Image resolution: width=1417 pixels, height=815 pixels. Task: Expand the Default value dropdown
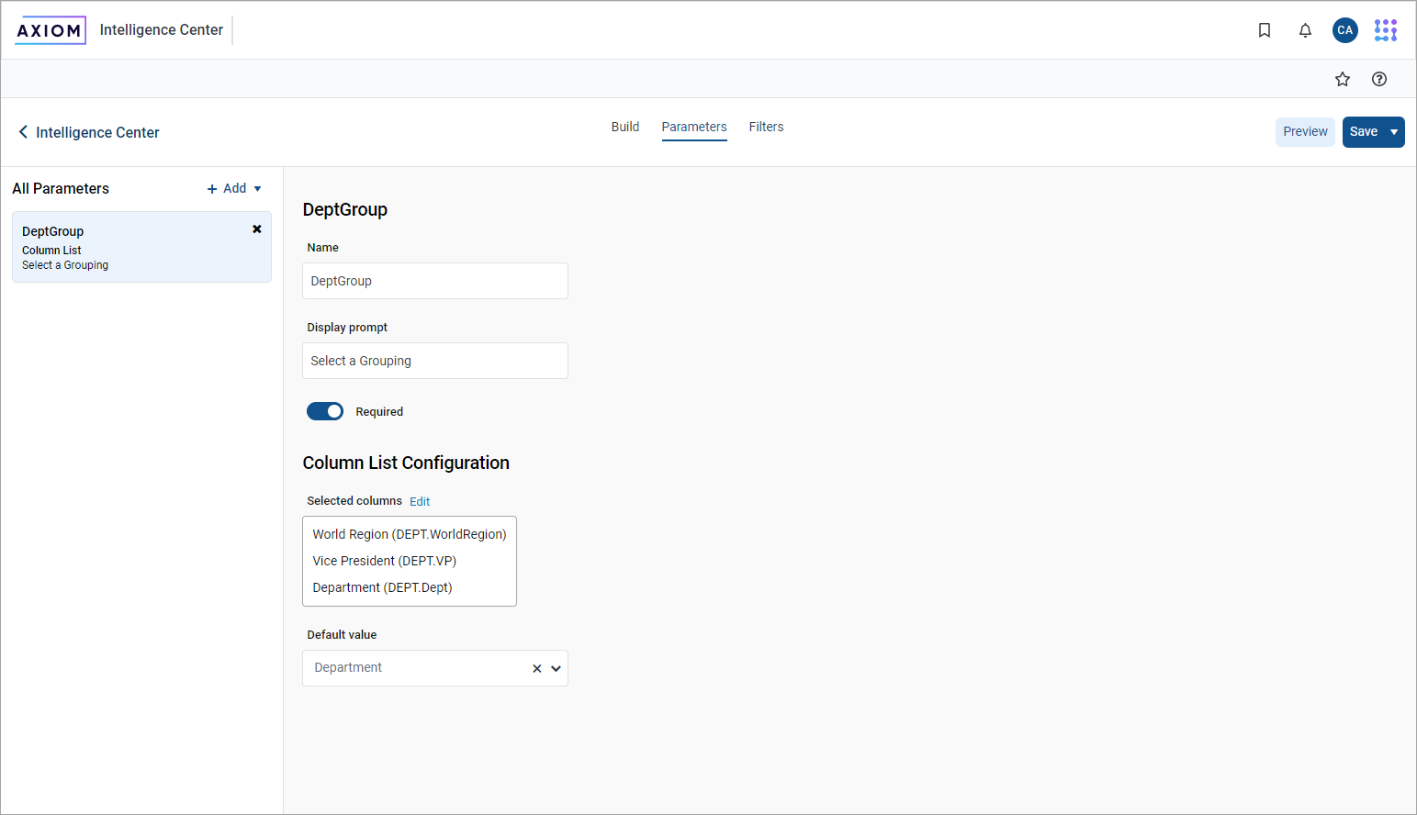pos(556,668)
